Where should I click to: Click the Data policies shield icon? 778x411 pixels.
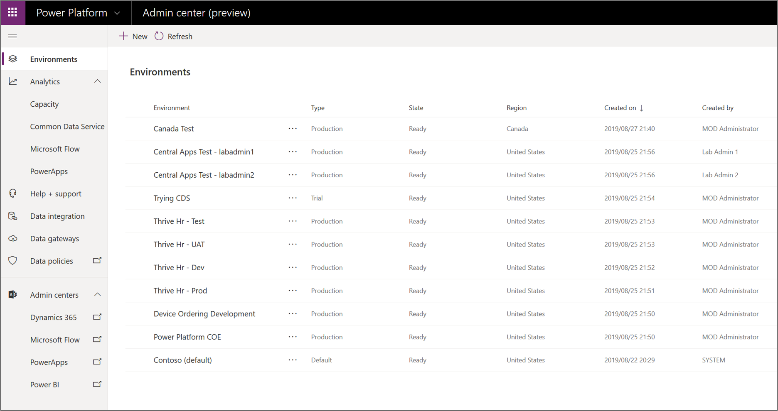pyautogui.click(x=13, y=261)
